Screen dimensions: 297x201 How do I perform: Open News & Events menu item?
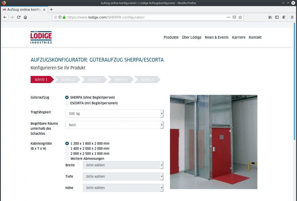[x=216, y=38]
